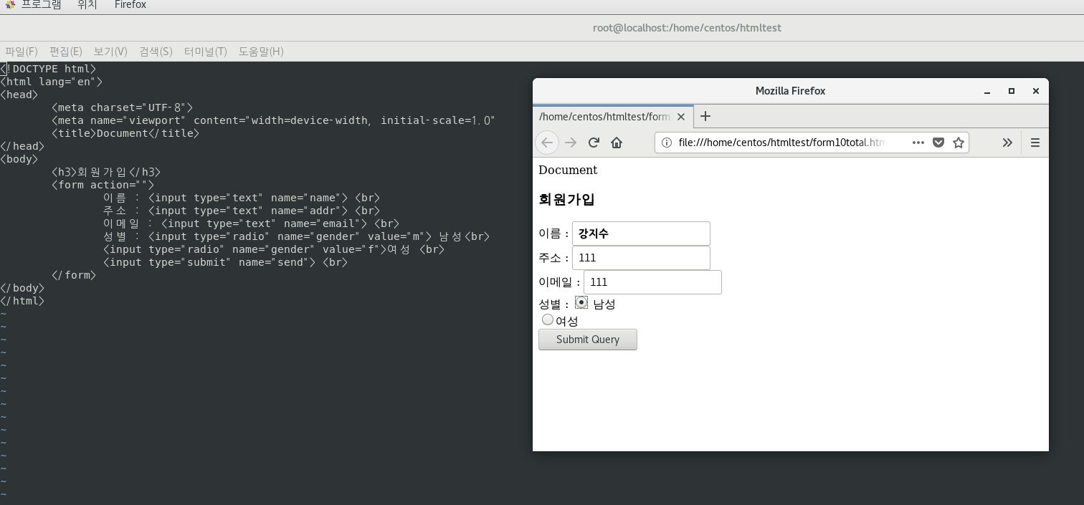The width and height of the screenshot is (1084, 505).
Task: Open terminal 보기(V) menu
Action: 110,52
